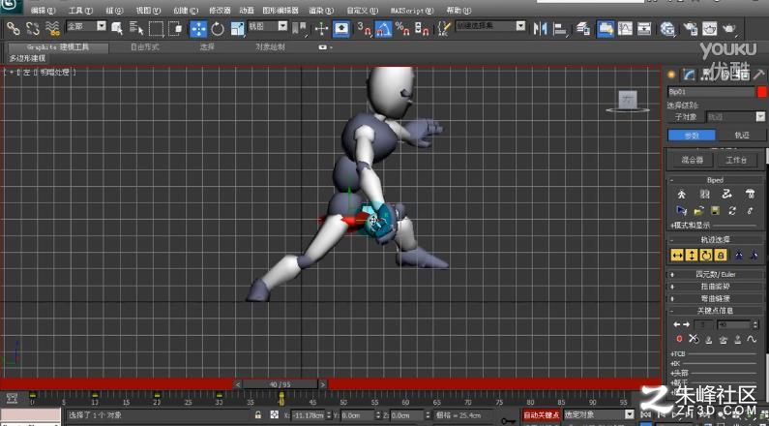
Task: Click Select and Manipulate crosshair icon
Action: (x=321, y=28)
